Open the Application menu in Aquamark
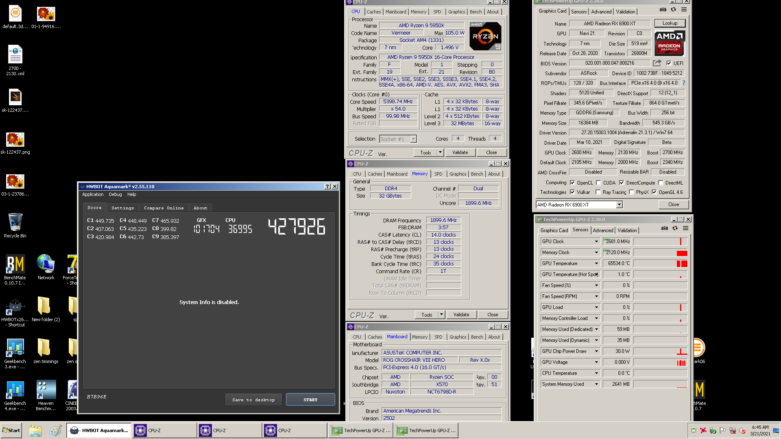This screenshot has width=781, height=439. tap(93, 194)
